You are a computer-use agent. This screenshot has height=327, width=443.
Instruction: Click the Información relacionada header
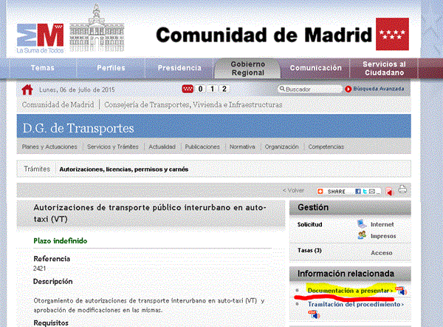350,274
